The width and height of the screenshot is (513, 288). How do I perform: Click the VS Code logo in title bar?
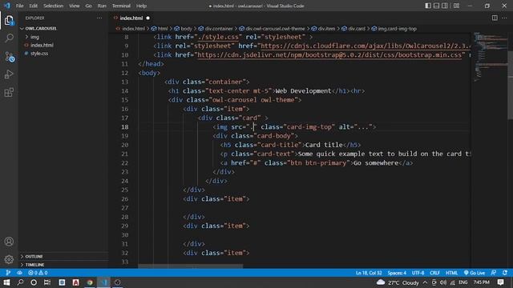coord(7,6)
